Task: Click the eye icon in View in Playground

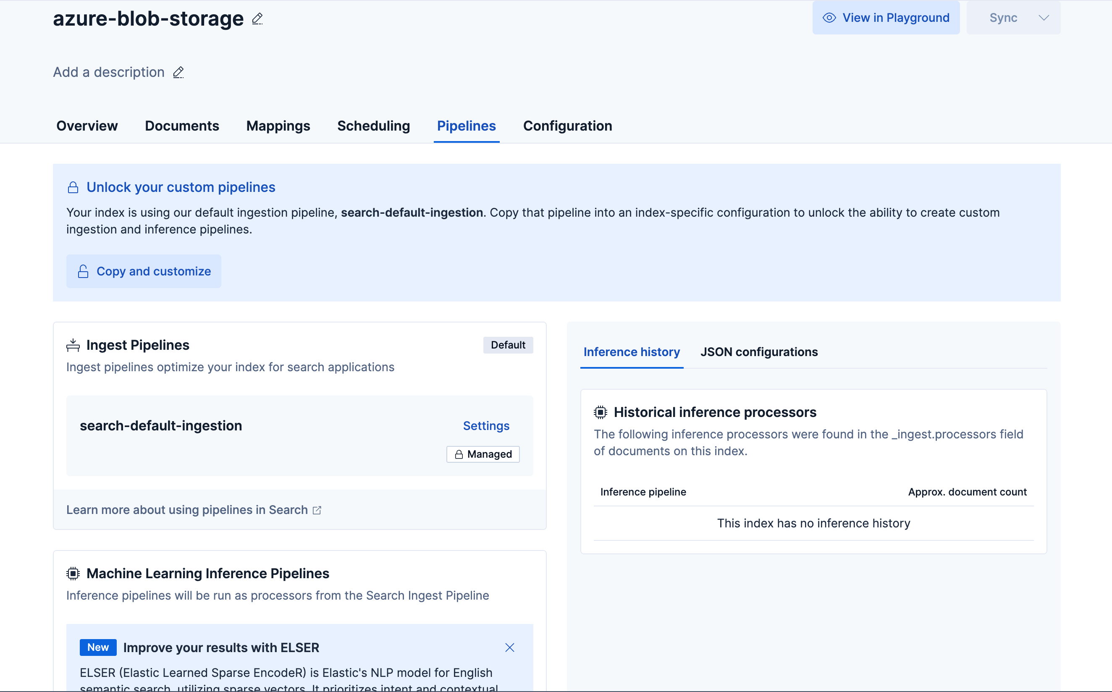Action: point(829,18)
